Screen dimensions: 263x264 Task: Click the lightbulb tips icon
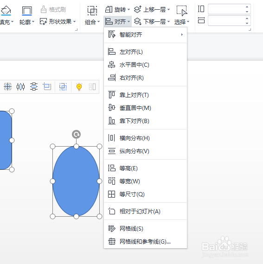tap(79, 87)
